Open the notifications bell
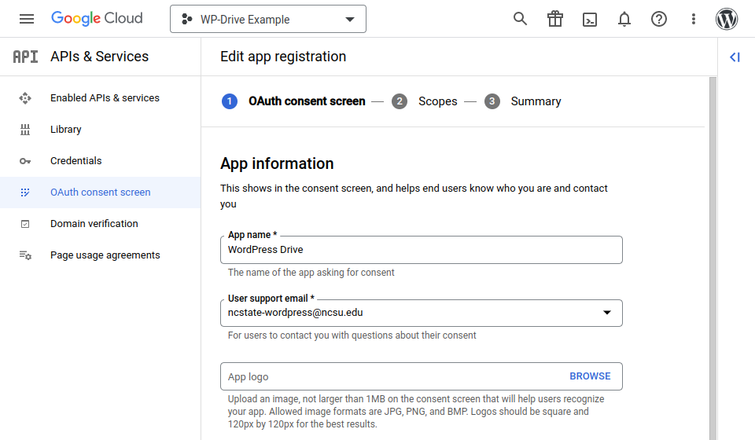The image size is (755, 440). [624, 19]
